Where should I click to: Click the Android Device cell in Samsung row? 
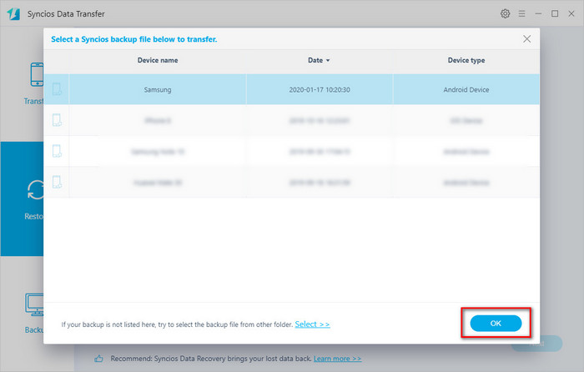[x=466, y=90]
